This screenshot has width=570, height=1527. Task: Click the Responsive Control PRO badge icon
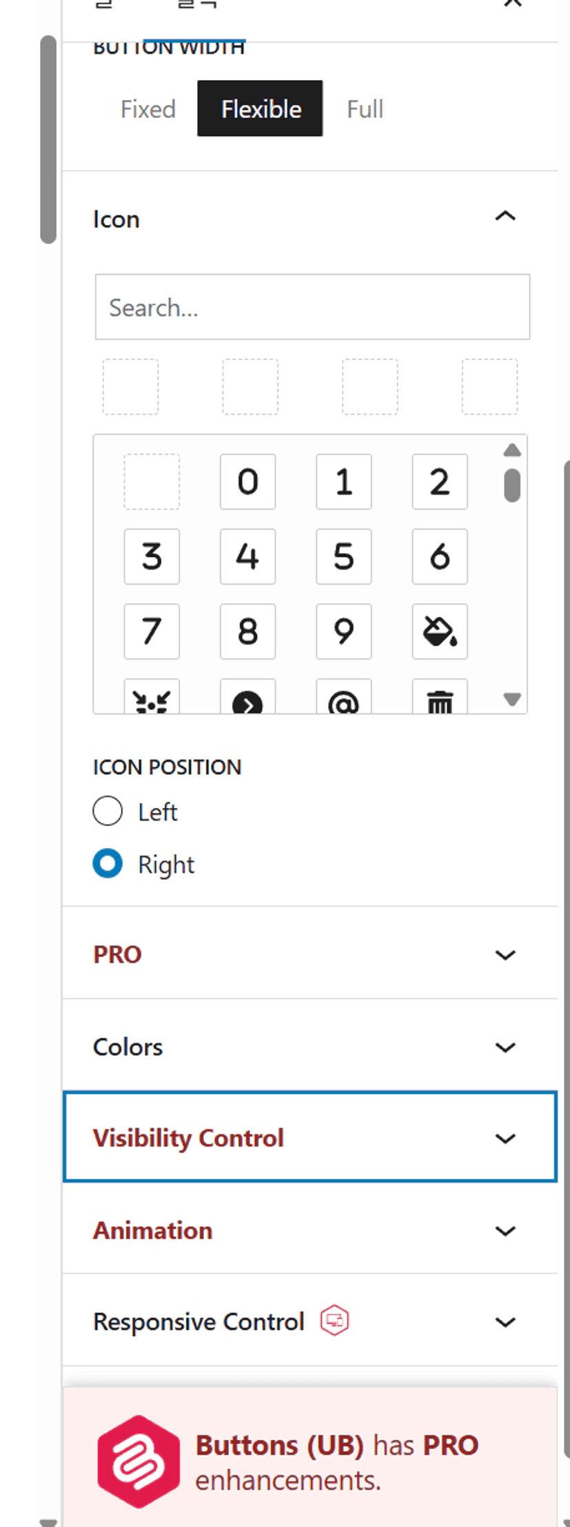point(334,1321)
